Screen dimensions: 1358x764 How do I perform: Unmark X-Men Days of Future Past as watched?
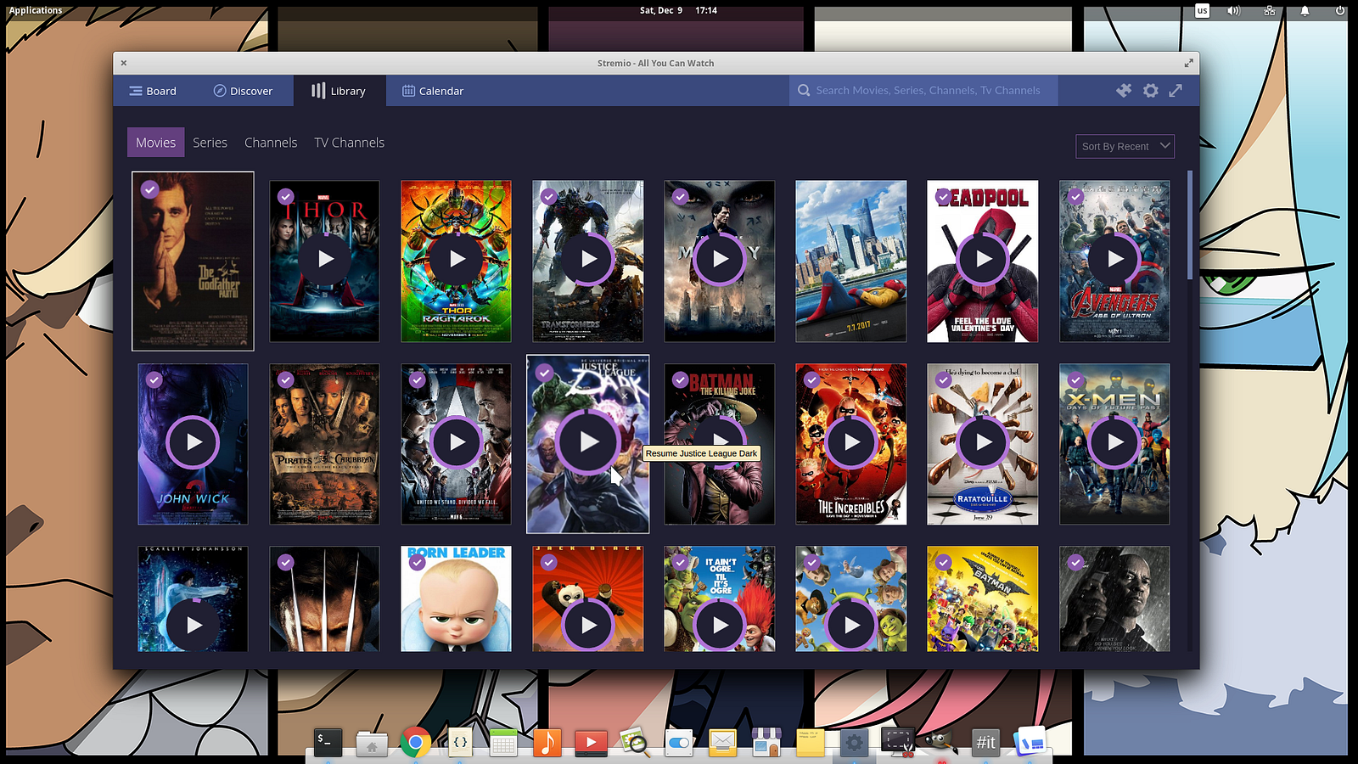1075,379
